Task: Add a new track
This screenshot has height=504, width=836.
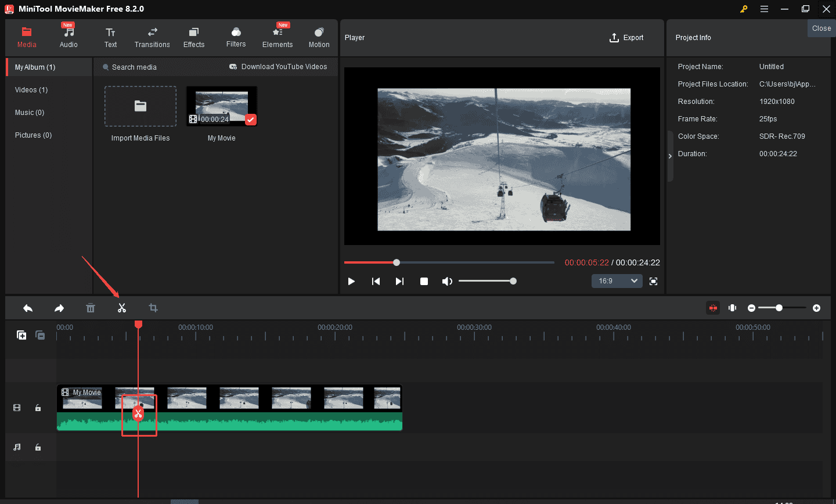Action: point(21,335)
